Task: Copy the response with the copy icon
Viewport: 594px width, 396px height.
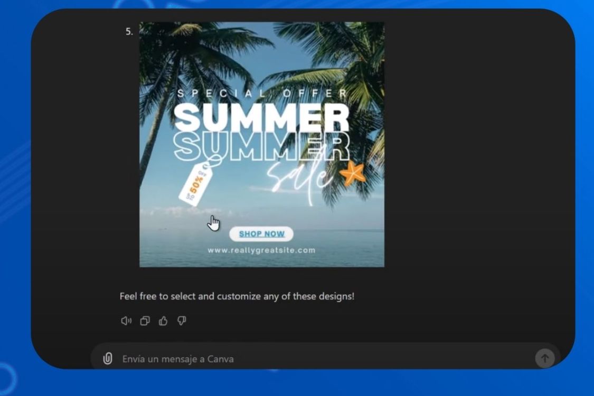Action: pos(145,321)
